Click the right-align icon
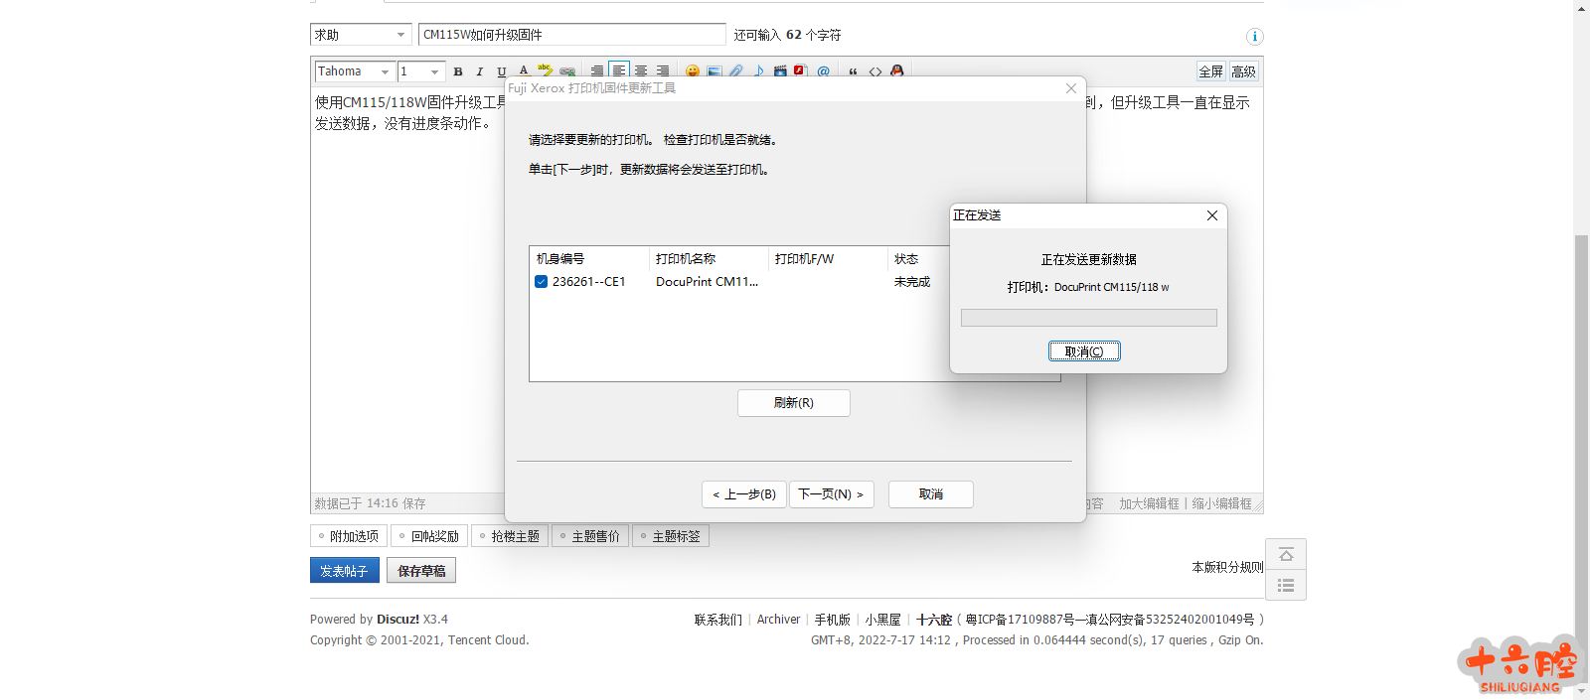1590x700 pixels. coord(663,71)
